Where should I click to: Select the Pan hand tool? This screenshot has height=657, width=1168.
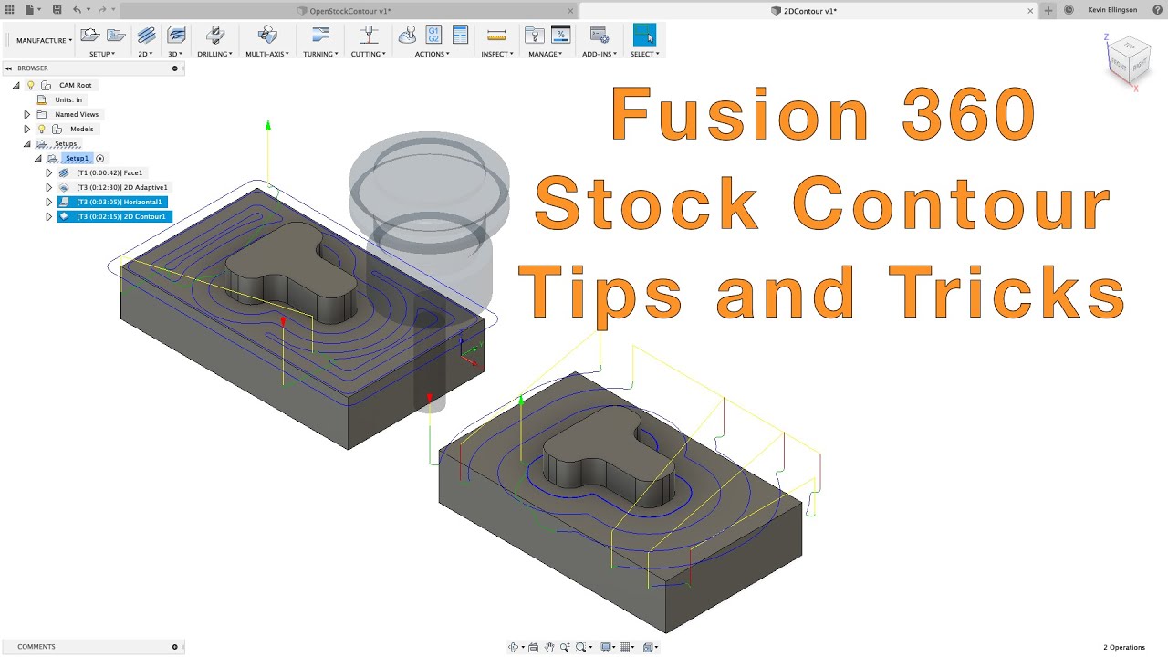[x=549, y=647]
